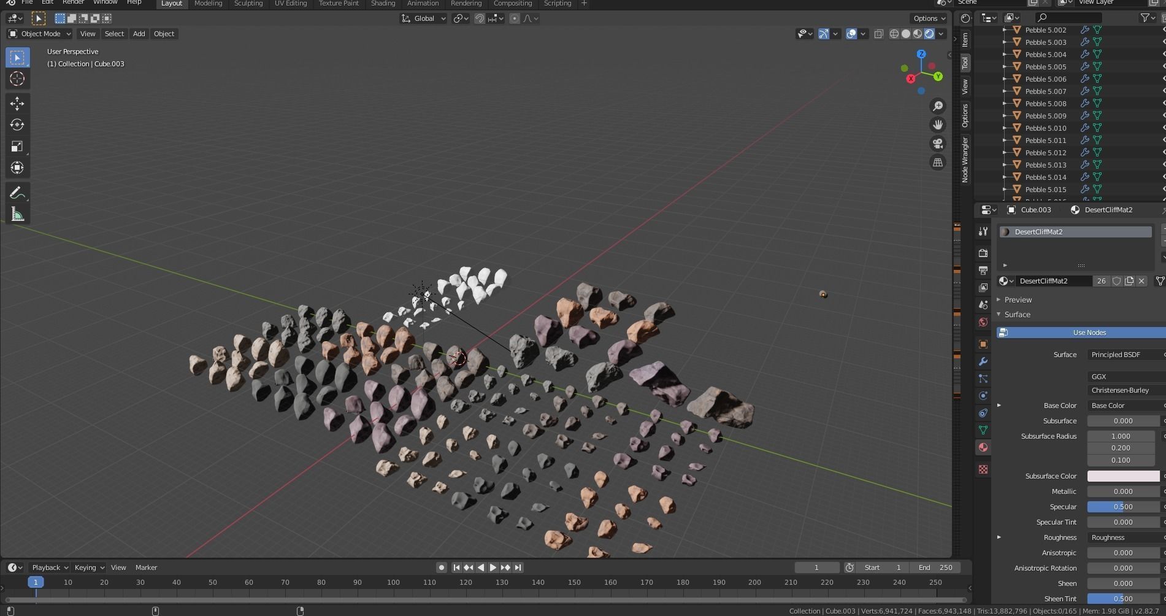Open the Node Wrangler sidebar tab

point(965,160)
